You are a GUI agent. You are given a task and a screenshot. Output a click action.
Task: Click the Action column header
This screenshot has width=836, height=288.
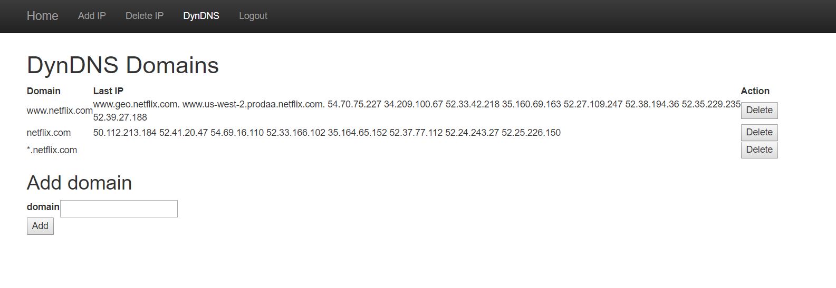click(755, 91)
